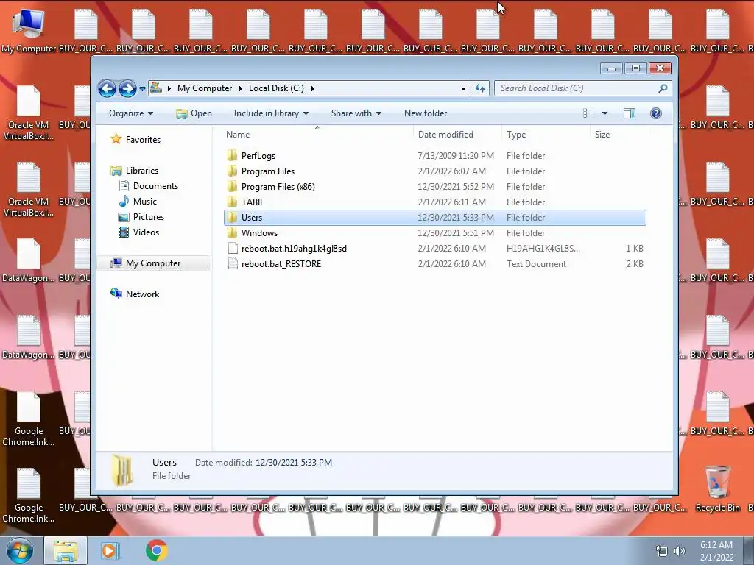The height and width of the screenshot is (565, 754).
Task: Open recent locations dropdown beside nav arrows
Action: point(142,89)
